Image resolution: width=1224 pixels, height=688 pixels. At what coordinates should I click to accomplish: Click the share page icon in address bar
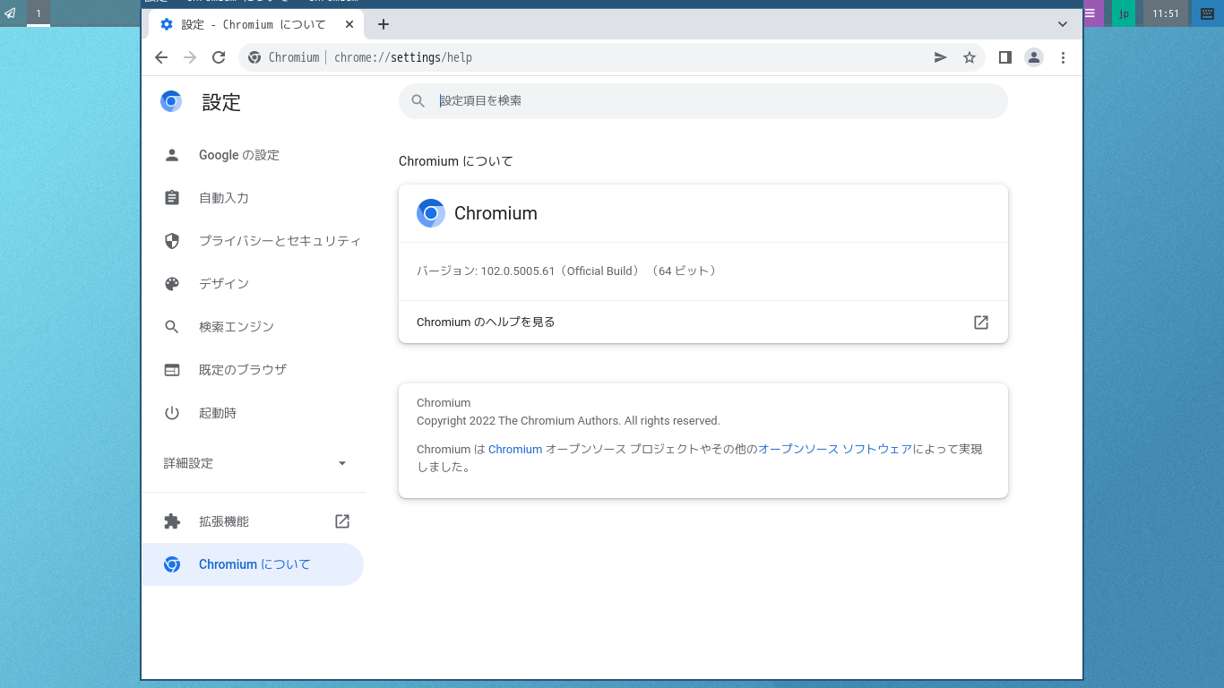[x=941, y=57]
